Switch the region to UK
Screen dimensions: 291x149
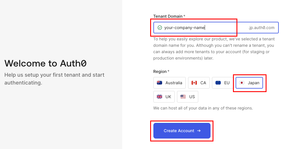click(164, 97)
